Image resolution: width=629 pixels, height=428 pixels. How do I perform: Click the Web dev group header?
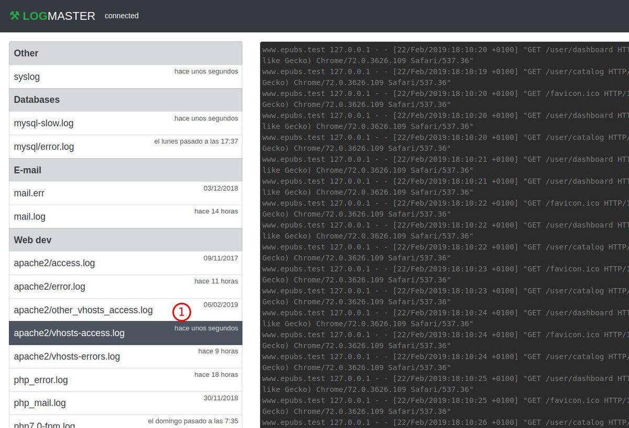(126, 240)
